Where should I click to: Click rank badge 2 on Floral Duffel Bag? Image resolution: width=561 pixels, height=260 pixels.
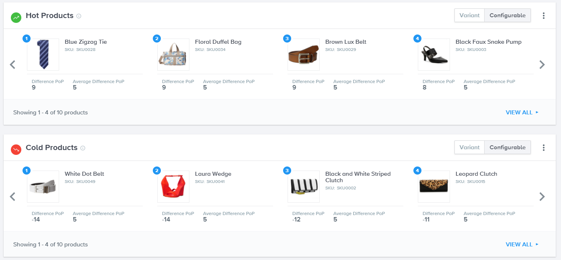tap(157, 39)
